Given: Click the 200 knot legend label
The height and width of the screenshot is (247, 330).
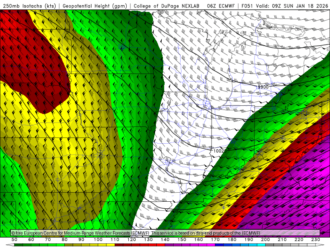Looking at the screenshot, I should [265, 240].
